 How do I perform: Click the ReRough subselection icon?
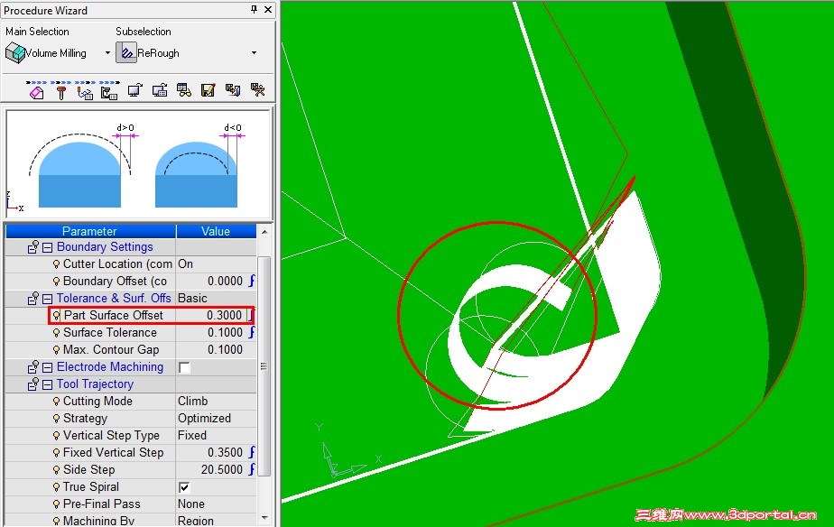tap(126, 53)
